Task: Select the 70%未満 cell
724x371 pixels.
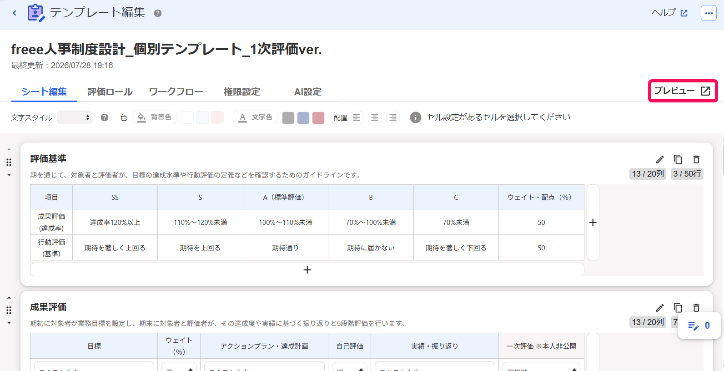Action: (x=456, y=222)
